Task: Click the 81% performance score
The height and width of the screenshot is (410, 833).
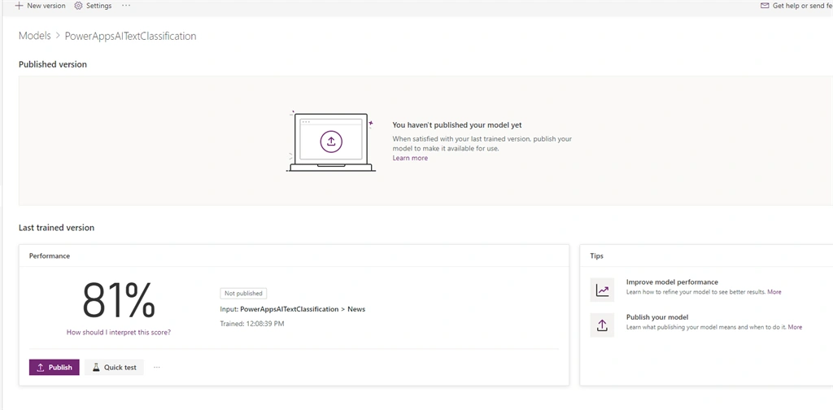Action: pos(119,300)
